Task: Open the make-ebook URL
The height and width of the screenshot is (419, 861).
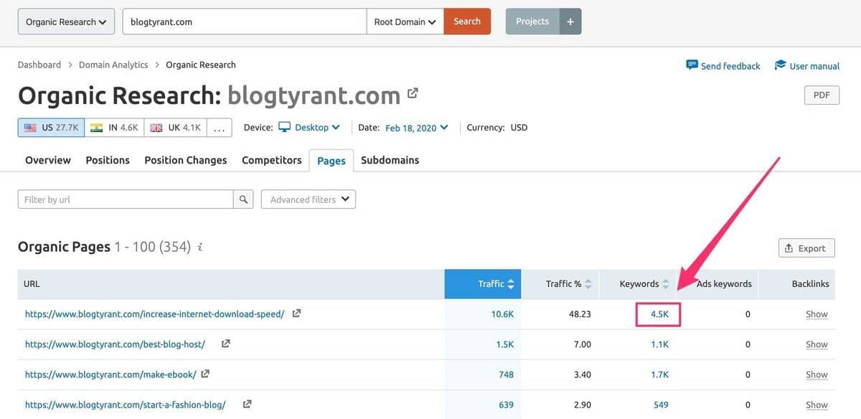Action: 110,374
